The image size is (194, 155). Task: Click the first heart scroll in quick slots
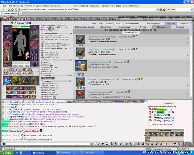point(5,70)
